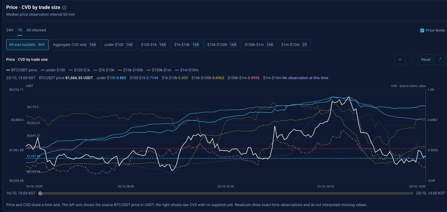Viewport: 447px width, 212px height.
Task: Zoom in with the plus button
Action: pos(400,59)
